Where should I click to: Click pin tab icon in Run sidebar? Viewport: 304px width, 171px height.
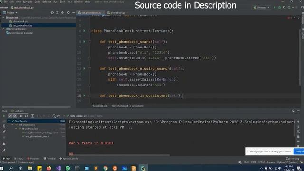(4, 150)
